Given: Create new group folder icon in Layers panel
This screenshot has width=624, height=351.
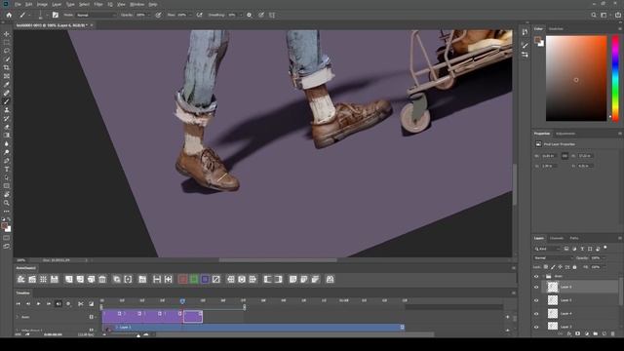Looking at the screenshot, I should [595, 333].
